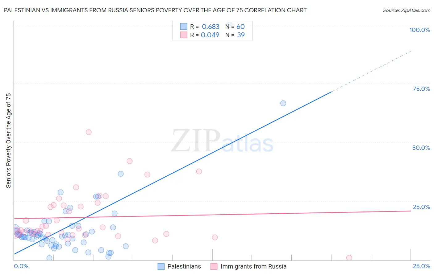Click the pink point at bottom right near 22%
The width and height of the screenshot is (434, 275).
tap(349, 258)
